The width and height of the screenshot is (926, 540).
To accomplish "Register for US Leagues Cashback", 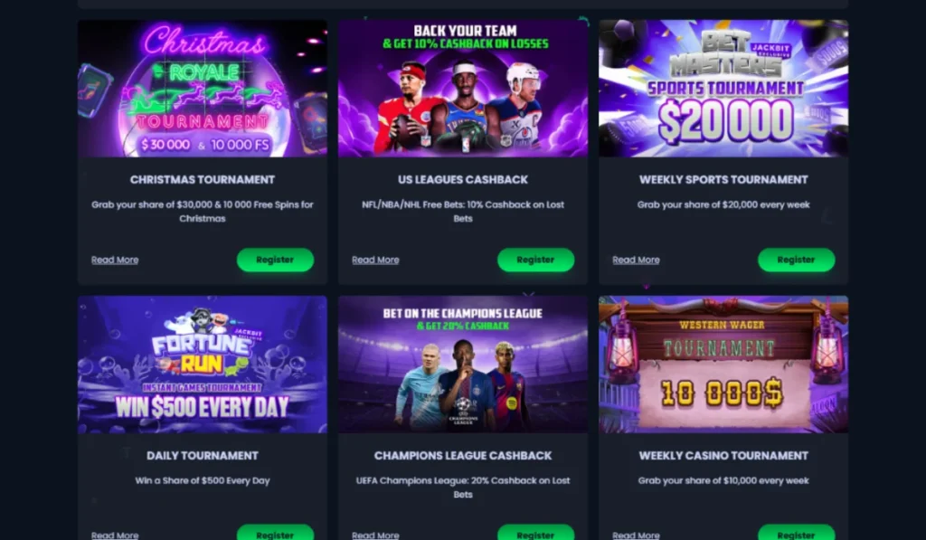I will 535,260.
